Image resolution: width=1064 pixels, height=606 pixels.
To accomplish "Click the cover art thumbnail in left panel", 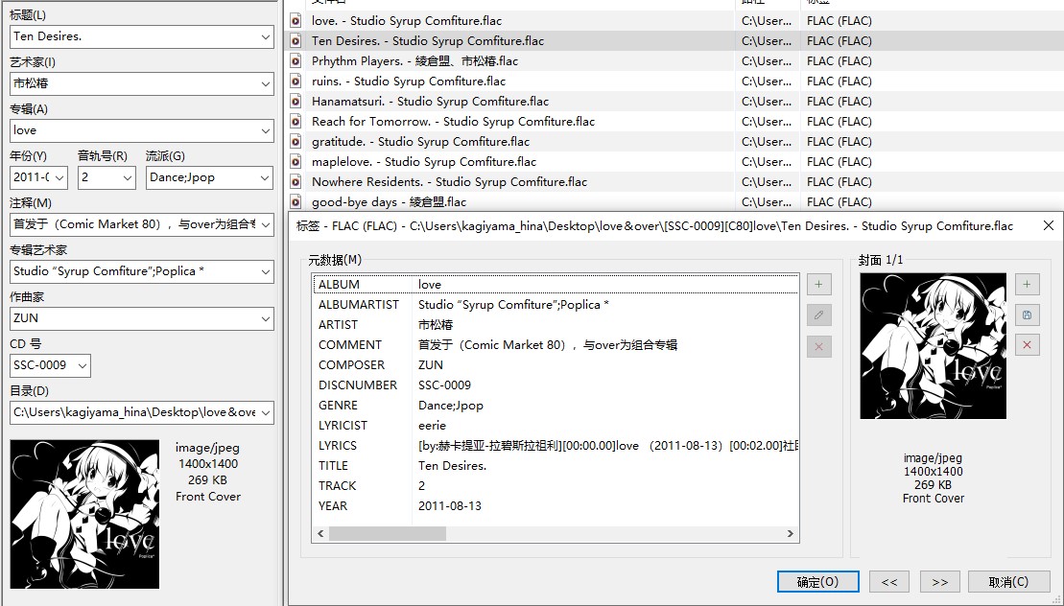I will pyautogui.click(x=84, y=514).
